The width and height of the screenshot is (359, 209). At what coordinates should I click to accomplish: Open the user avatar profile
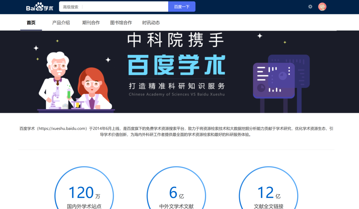(x=322, y=7)
